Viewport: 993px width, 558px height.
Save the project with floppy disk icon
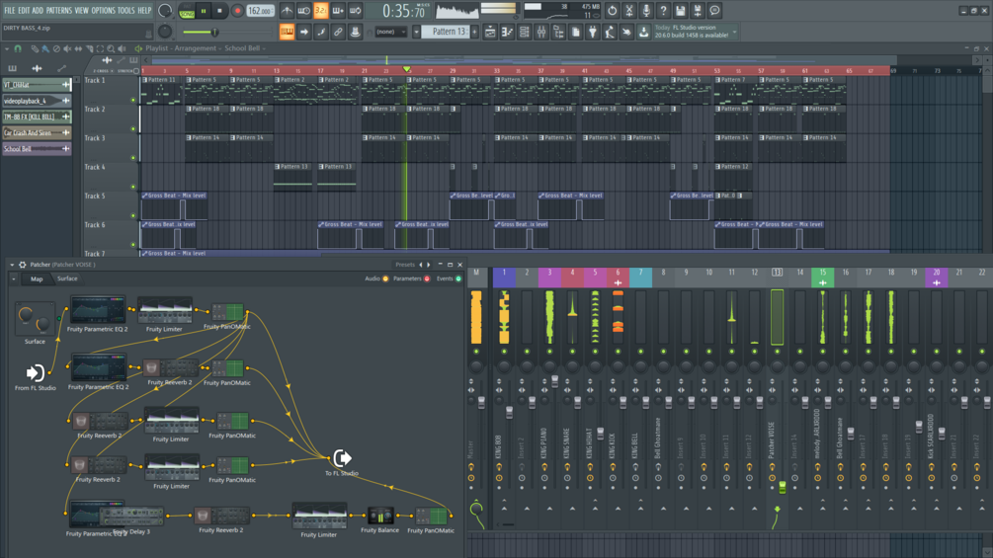(680, 11)
